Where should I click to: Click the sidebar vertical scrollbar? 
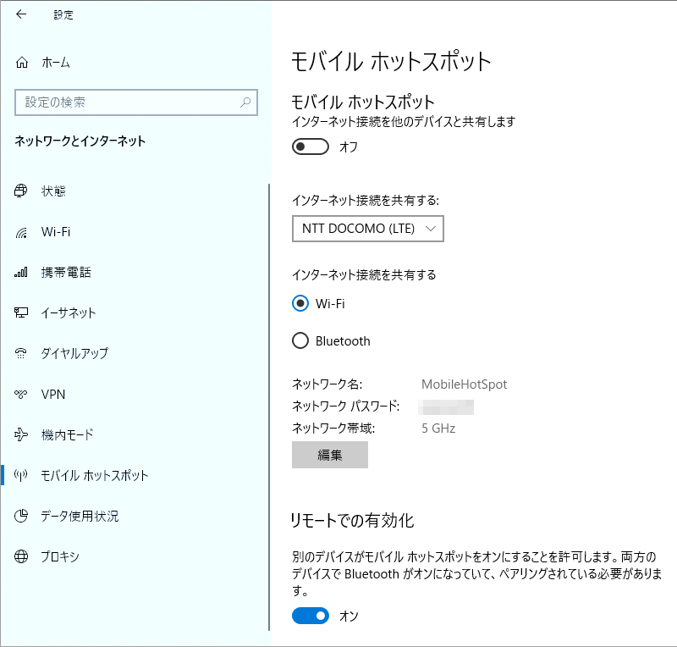tap(268, 406)
